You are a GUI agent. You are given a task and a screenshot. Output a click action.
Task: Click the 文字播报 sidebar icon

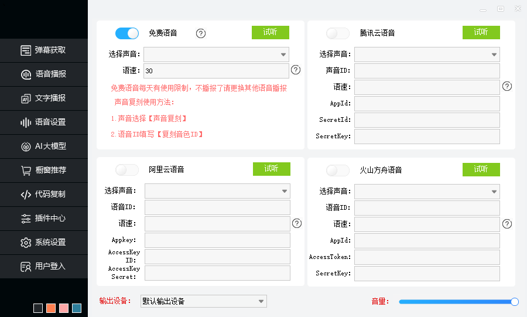(26, 98)
